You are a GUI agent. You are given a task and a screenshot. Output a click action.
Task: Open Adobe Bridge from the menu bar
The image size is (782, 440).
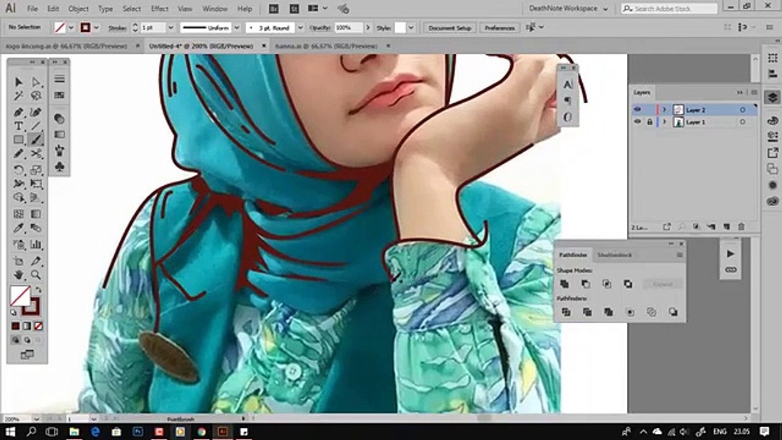(274, 9)
